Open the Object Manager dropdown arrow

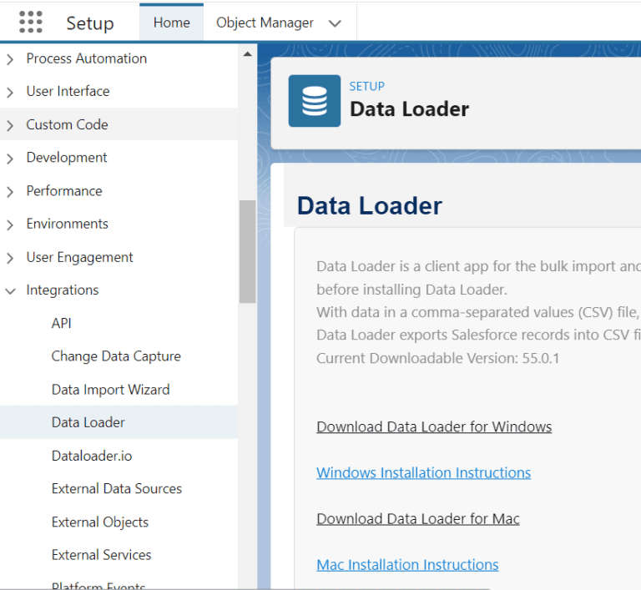[335, 23]
